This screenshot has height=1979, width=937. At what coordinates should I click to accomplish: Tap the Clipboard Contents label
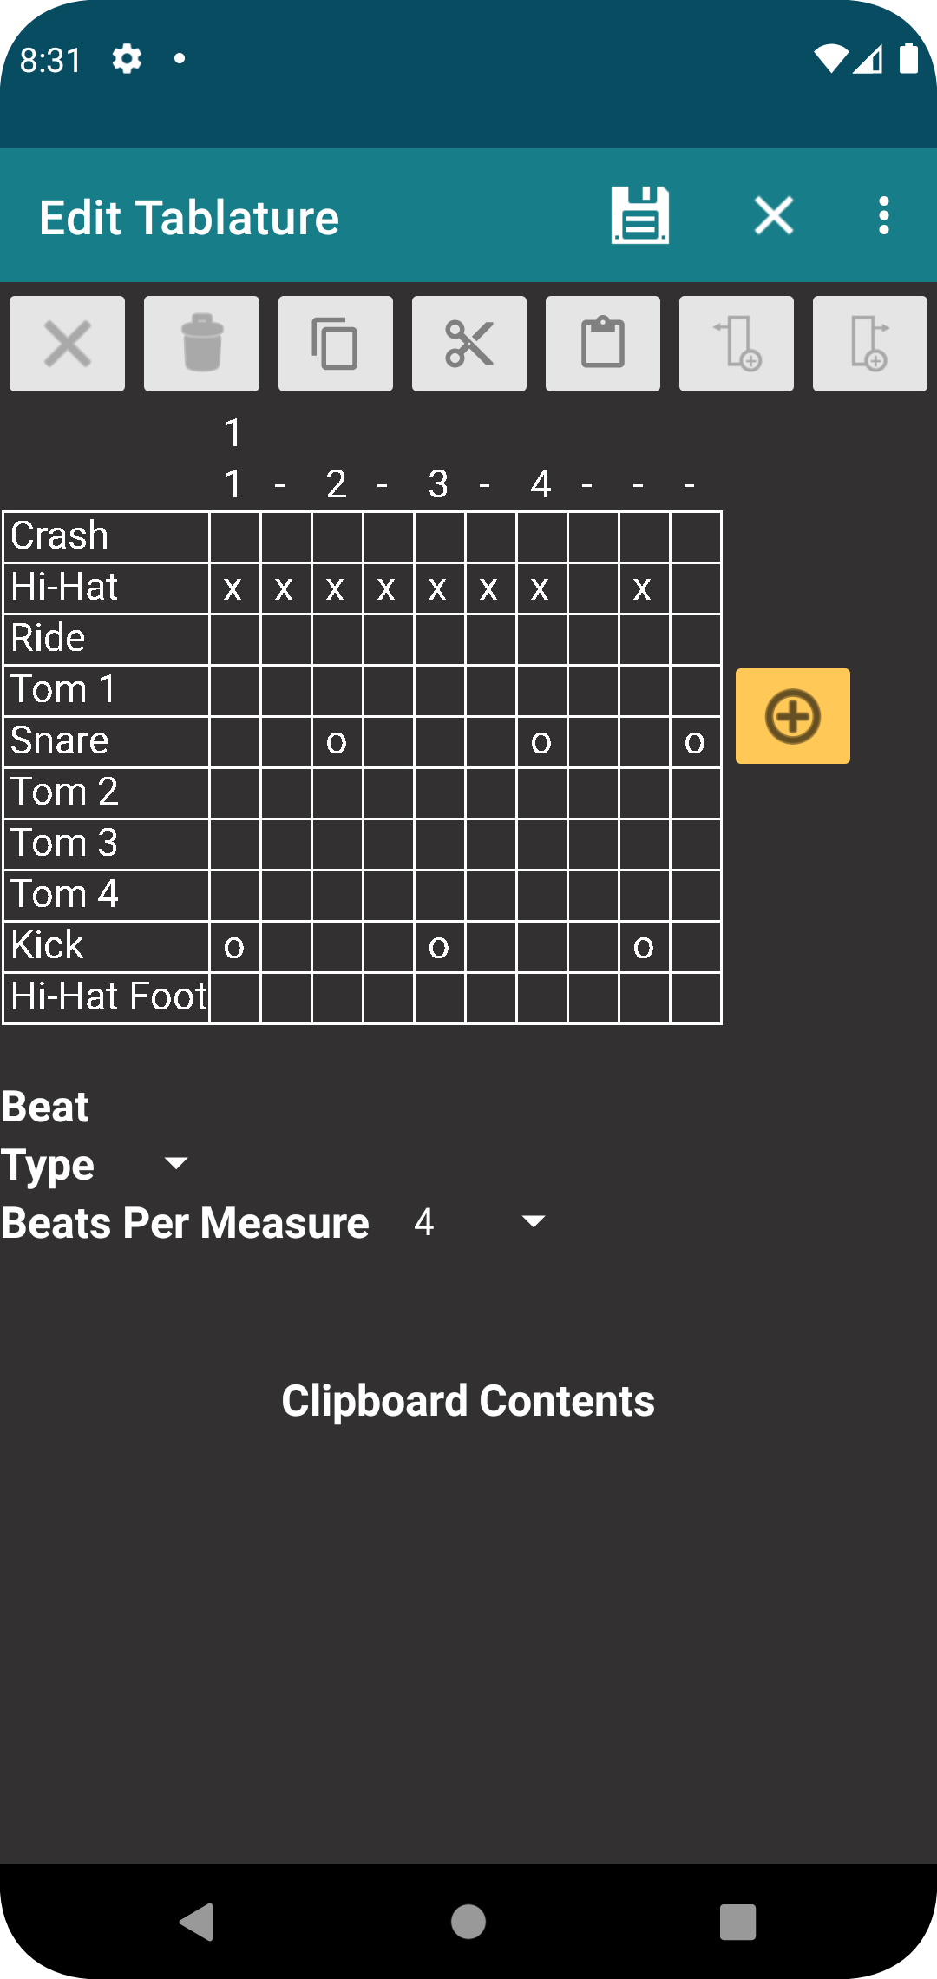pos(468,1400)
